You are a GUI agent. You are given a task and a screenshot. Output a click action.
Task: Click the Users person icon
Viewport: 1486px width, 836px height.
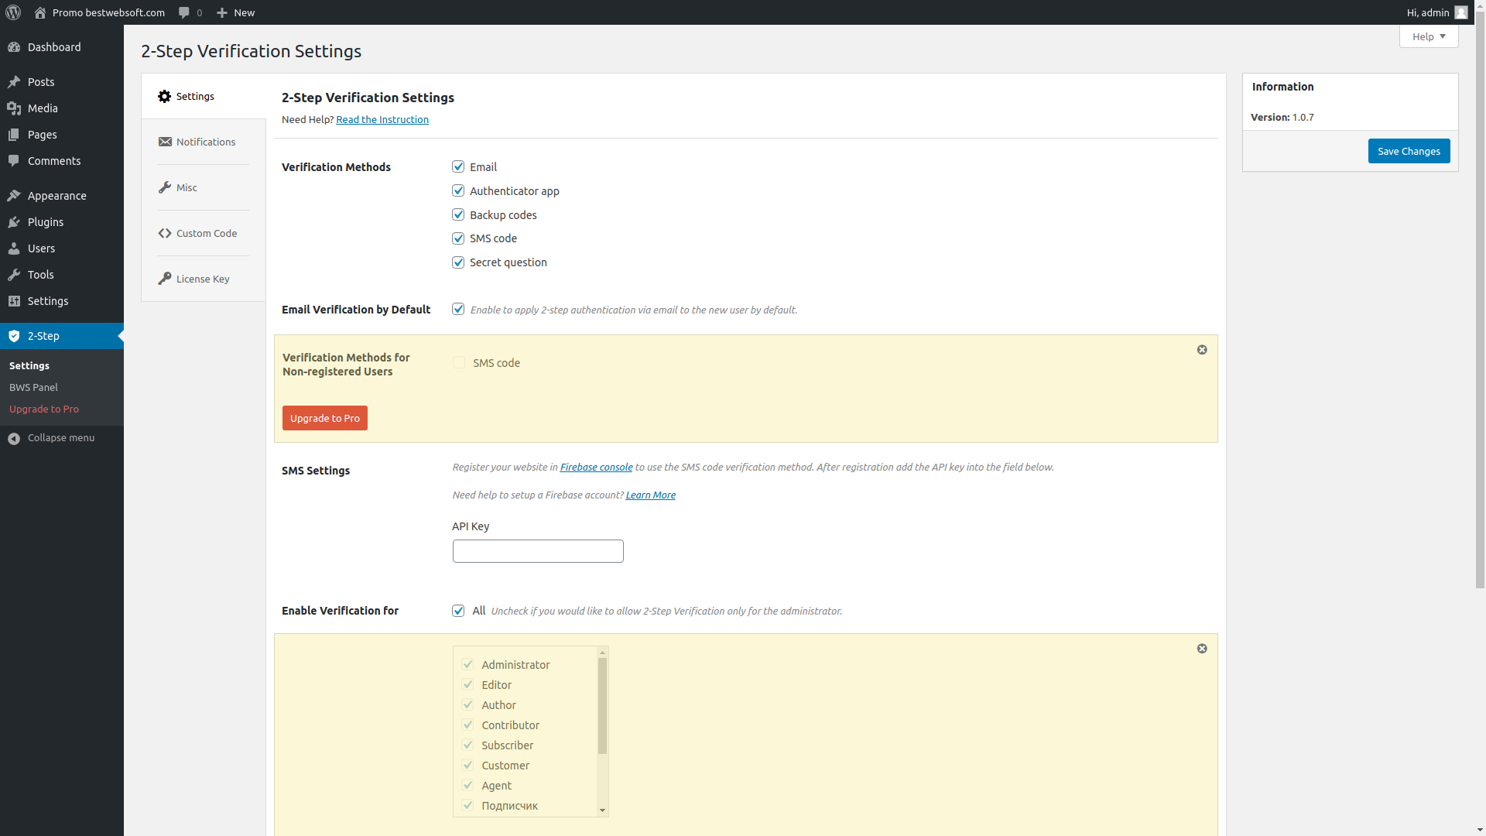(14, 248)
